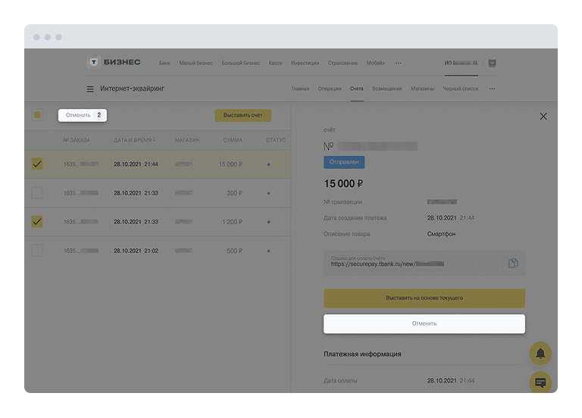
Task: Click the 300 ₽ amount cell
Action: pyautogui.click(x=235, y=193)
